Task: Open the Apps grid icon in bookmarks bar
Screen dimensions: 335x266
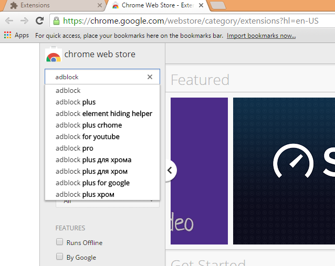Action: (x=8, y=35)
